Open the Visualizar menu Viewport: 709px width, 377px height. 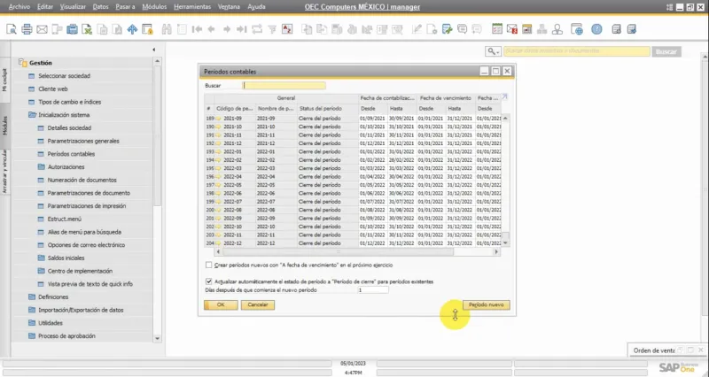point(73,7)
